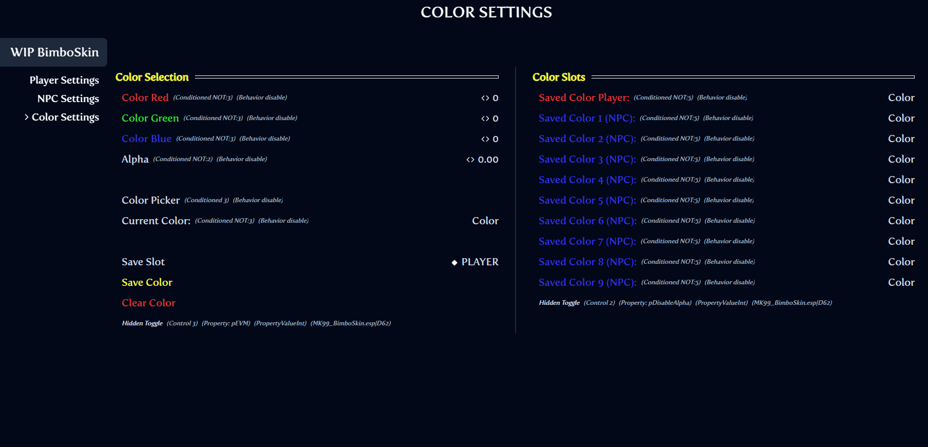Open Saved Color 1 (NPC) swatch
The width and height of the screenshot is (928, 447).
click(901, 118)
